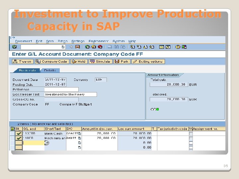Click the search help icon beside empty G/L field
239x179 pixels.
point(47,143)
